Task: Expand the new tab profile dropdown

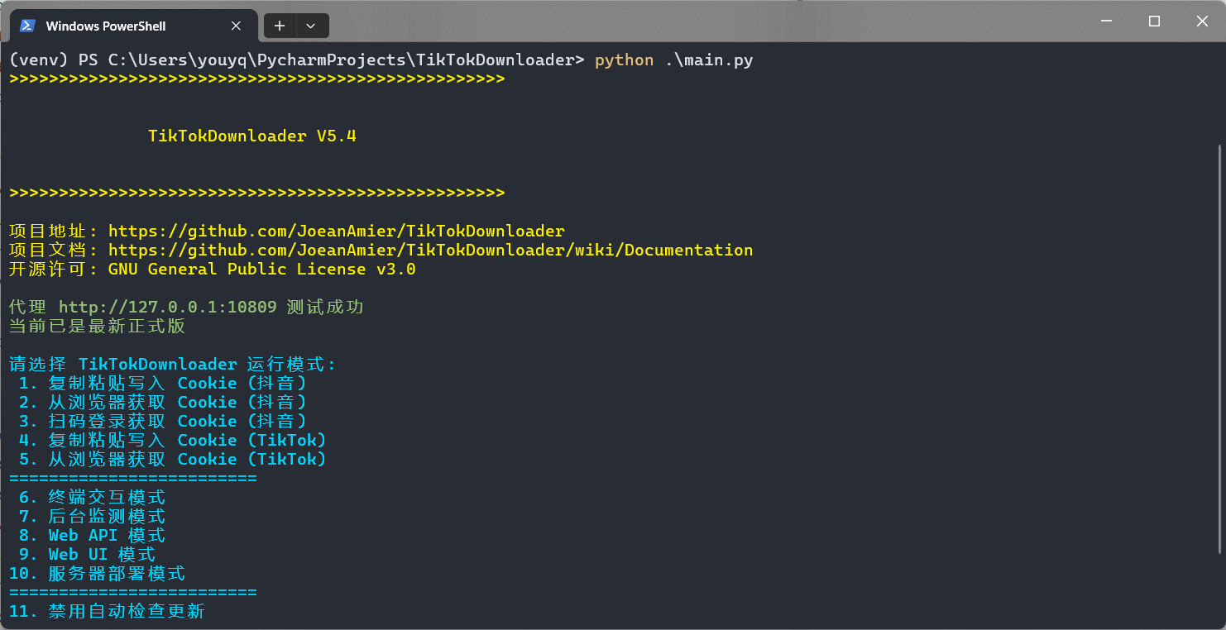Action: click(x=311, y=26)
